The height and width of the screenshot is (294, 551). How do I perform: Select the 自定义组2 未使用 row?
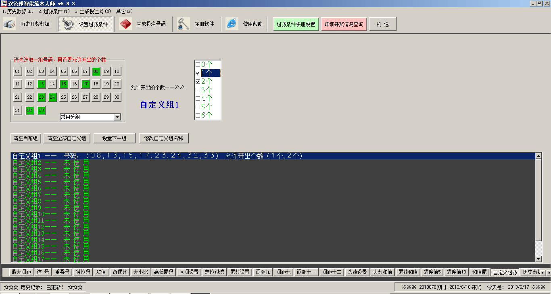[x=273, y=162]
